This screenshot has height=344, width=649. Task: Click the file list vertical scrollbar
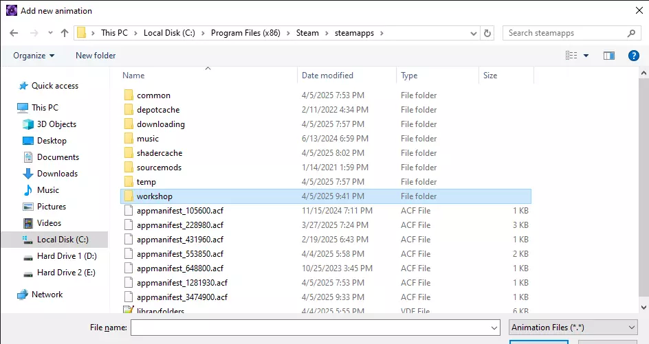click(x=643, y=188)
